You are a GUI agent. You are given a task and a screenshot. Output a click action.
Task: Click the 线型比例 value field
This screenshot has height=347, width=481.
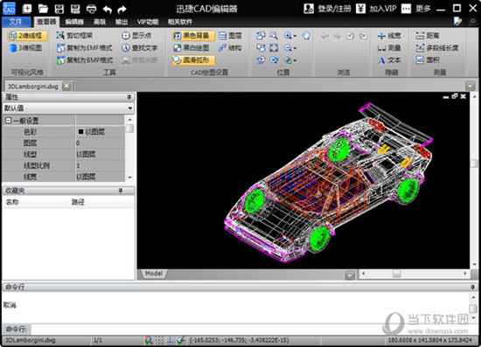click(100, 165)
